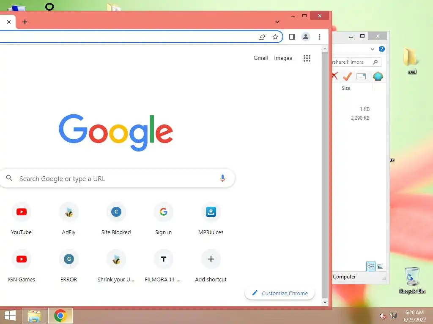
Task: Click Customize Chrome button
Action: pyautogui.click(x=280, y=294)
